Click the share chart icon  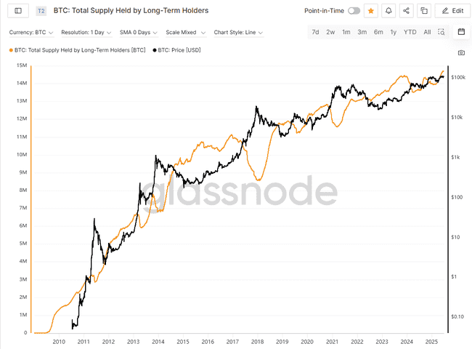[x=406, y=11]
